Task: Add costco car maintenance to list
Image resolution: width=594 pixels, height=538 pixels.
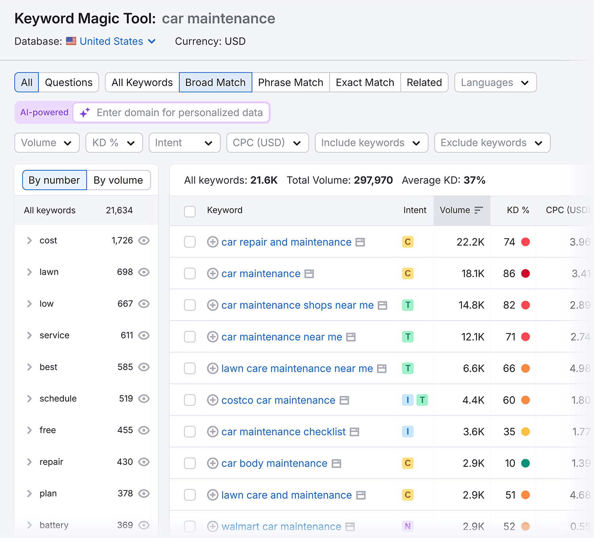Action: tap(213, 400)
